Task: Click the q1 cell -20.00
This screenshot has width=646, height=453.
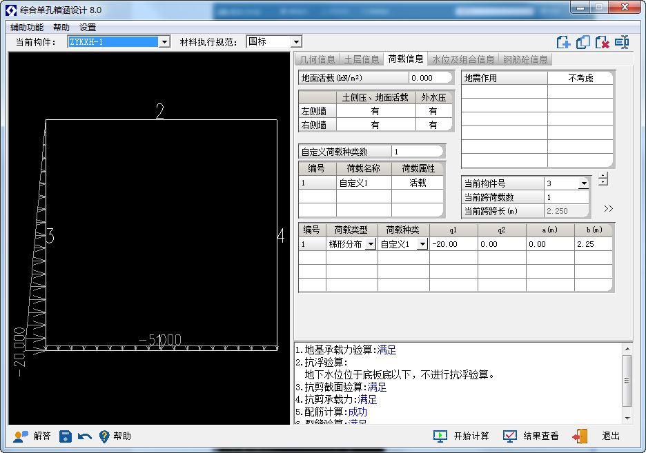Action: pos(453,244)
